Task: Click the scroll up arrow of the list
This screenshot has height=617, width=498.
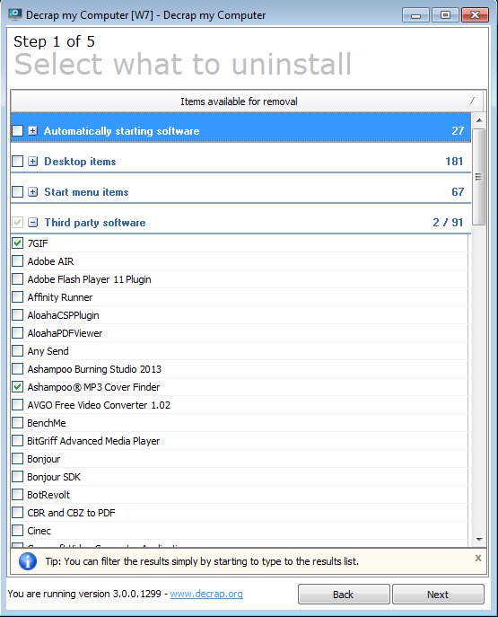Action: (x=479, y=120)
